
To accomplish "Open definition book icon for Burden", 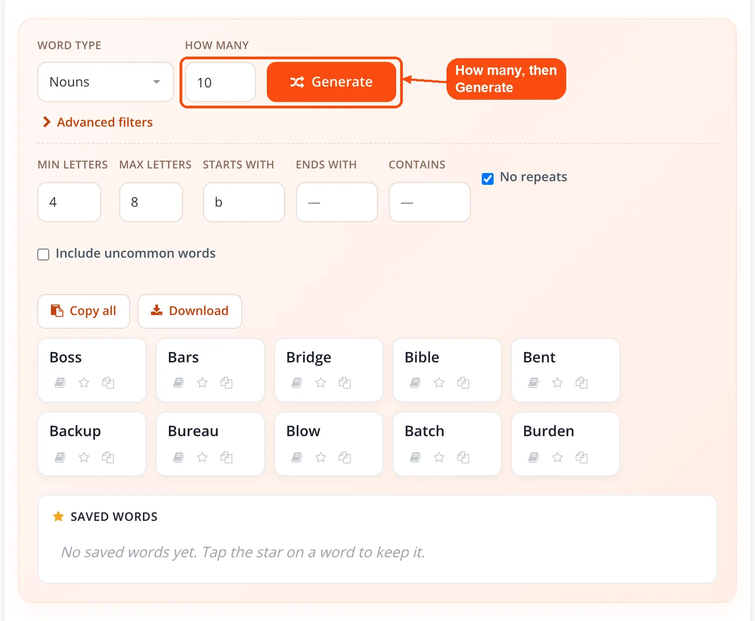I will [533, 457].
